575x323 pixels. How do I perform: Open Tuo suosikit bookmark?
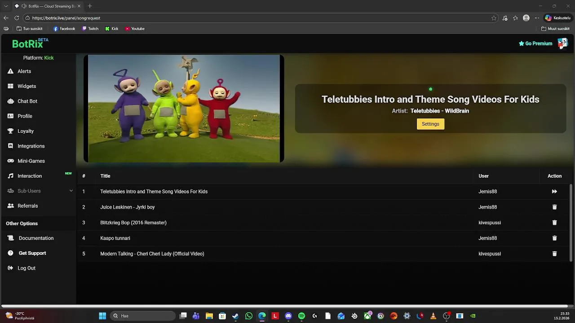coord(30,29)
